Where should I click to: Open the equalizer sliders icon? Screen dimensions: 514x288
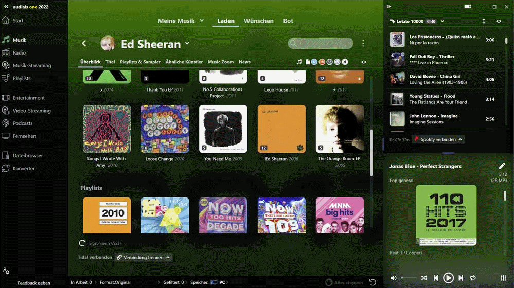pyautogui.click(x=503, y=278)
